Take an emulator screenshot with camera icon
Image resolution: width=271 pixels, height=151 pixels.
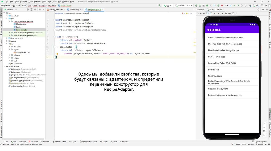225,13
